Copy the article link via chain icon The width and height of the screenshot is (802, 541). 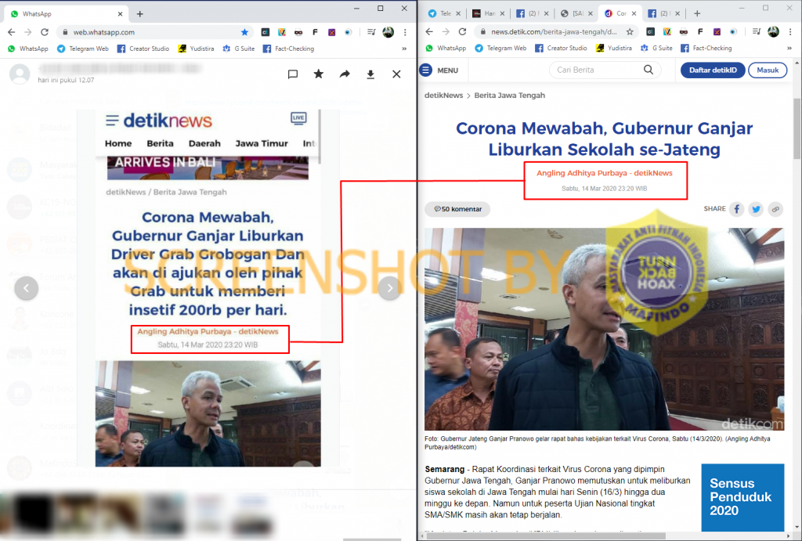(x=775, y=209)
